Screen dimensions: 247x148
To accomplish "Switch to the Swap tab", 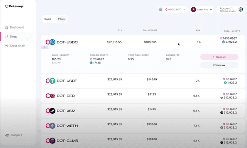I will (48, 19).
